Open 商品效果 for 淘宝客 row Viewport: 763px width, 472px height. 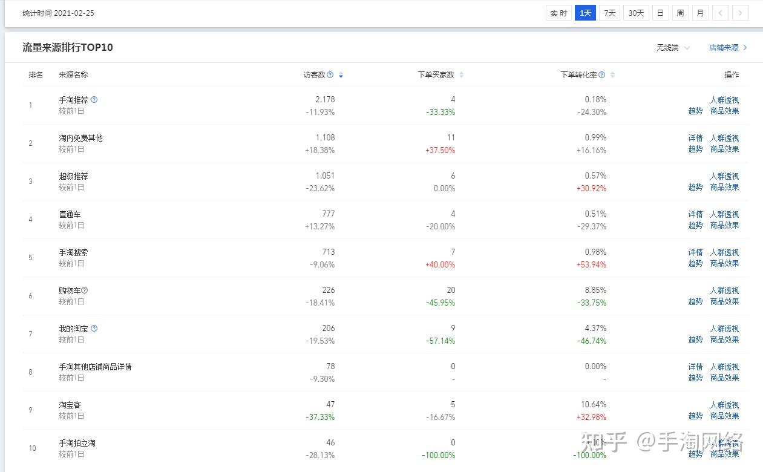tap(724, 416)
